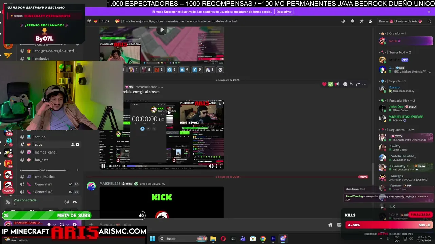Mute the clip video volume
The image size is (435, 244).
pos(211,166)
